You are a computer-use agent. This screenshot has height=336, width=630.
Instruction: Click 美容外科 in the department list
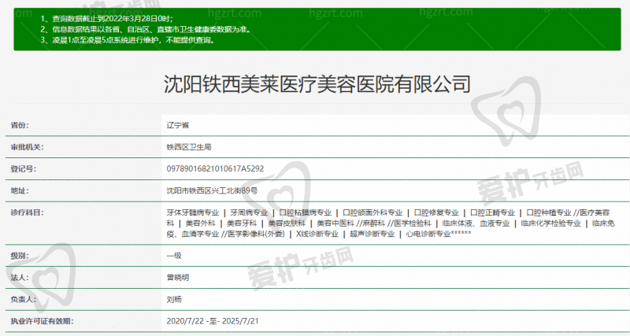point(200,223)
